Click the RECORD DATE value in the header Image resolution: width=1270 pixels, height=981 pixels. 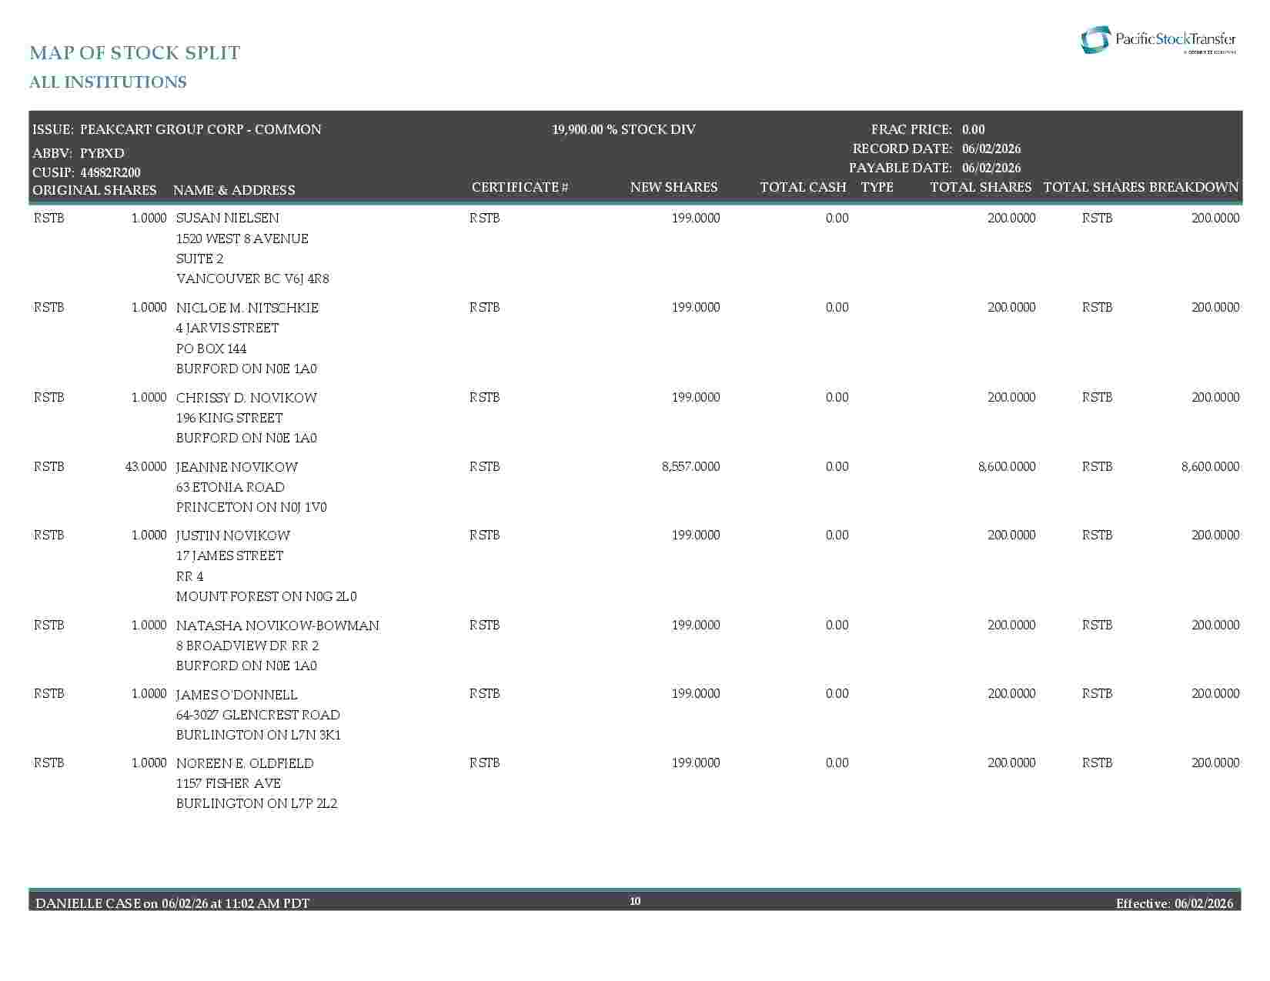[x=991, y=148]
